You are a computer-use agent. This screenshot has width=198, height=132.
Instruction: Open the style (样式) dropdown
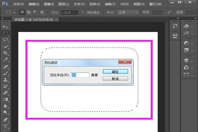[x=127, y=13]
